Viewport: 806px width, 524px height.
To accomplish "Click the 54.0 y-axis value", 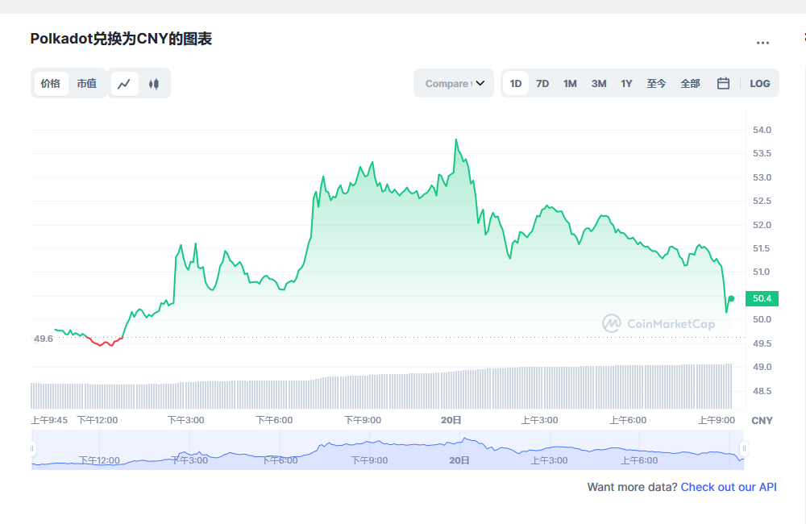I will (762, 130).
